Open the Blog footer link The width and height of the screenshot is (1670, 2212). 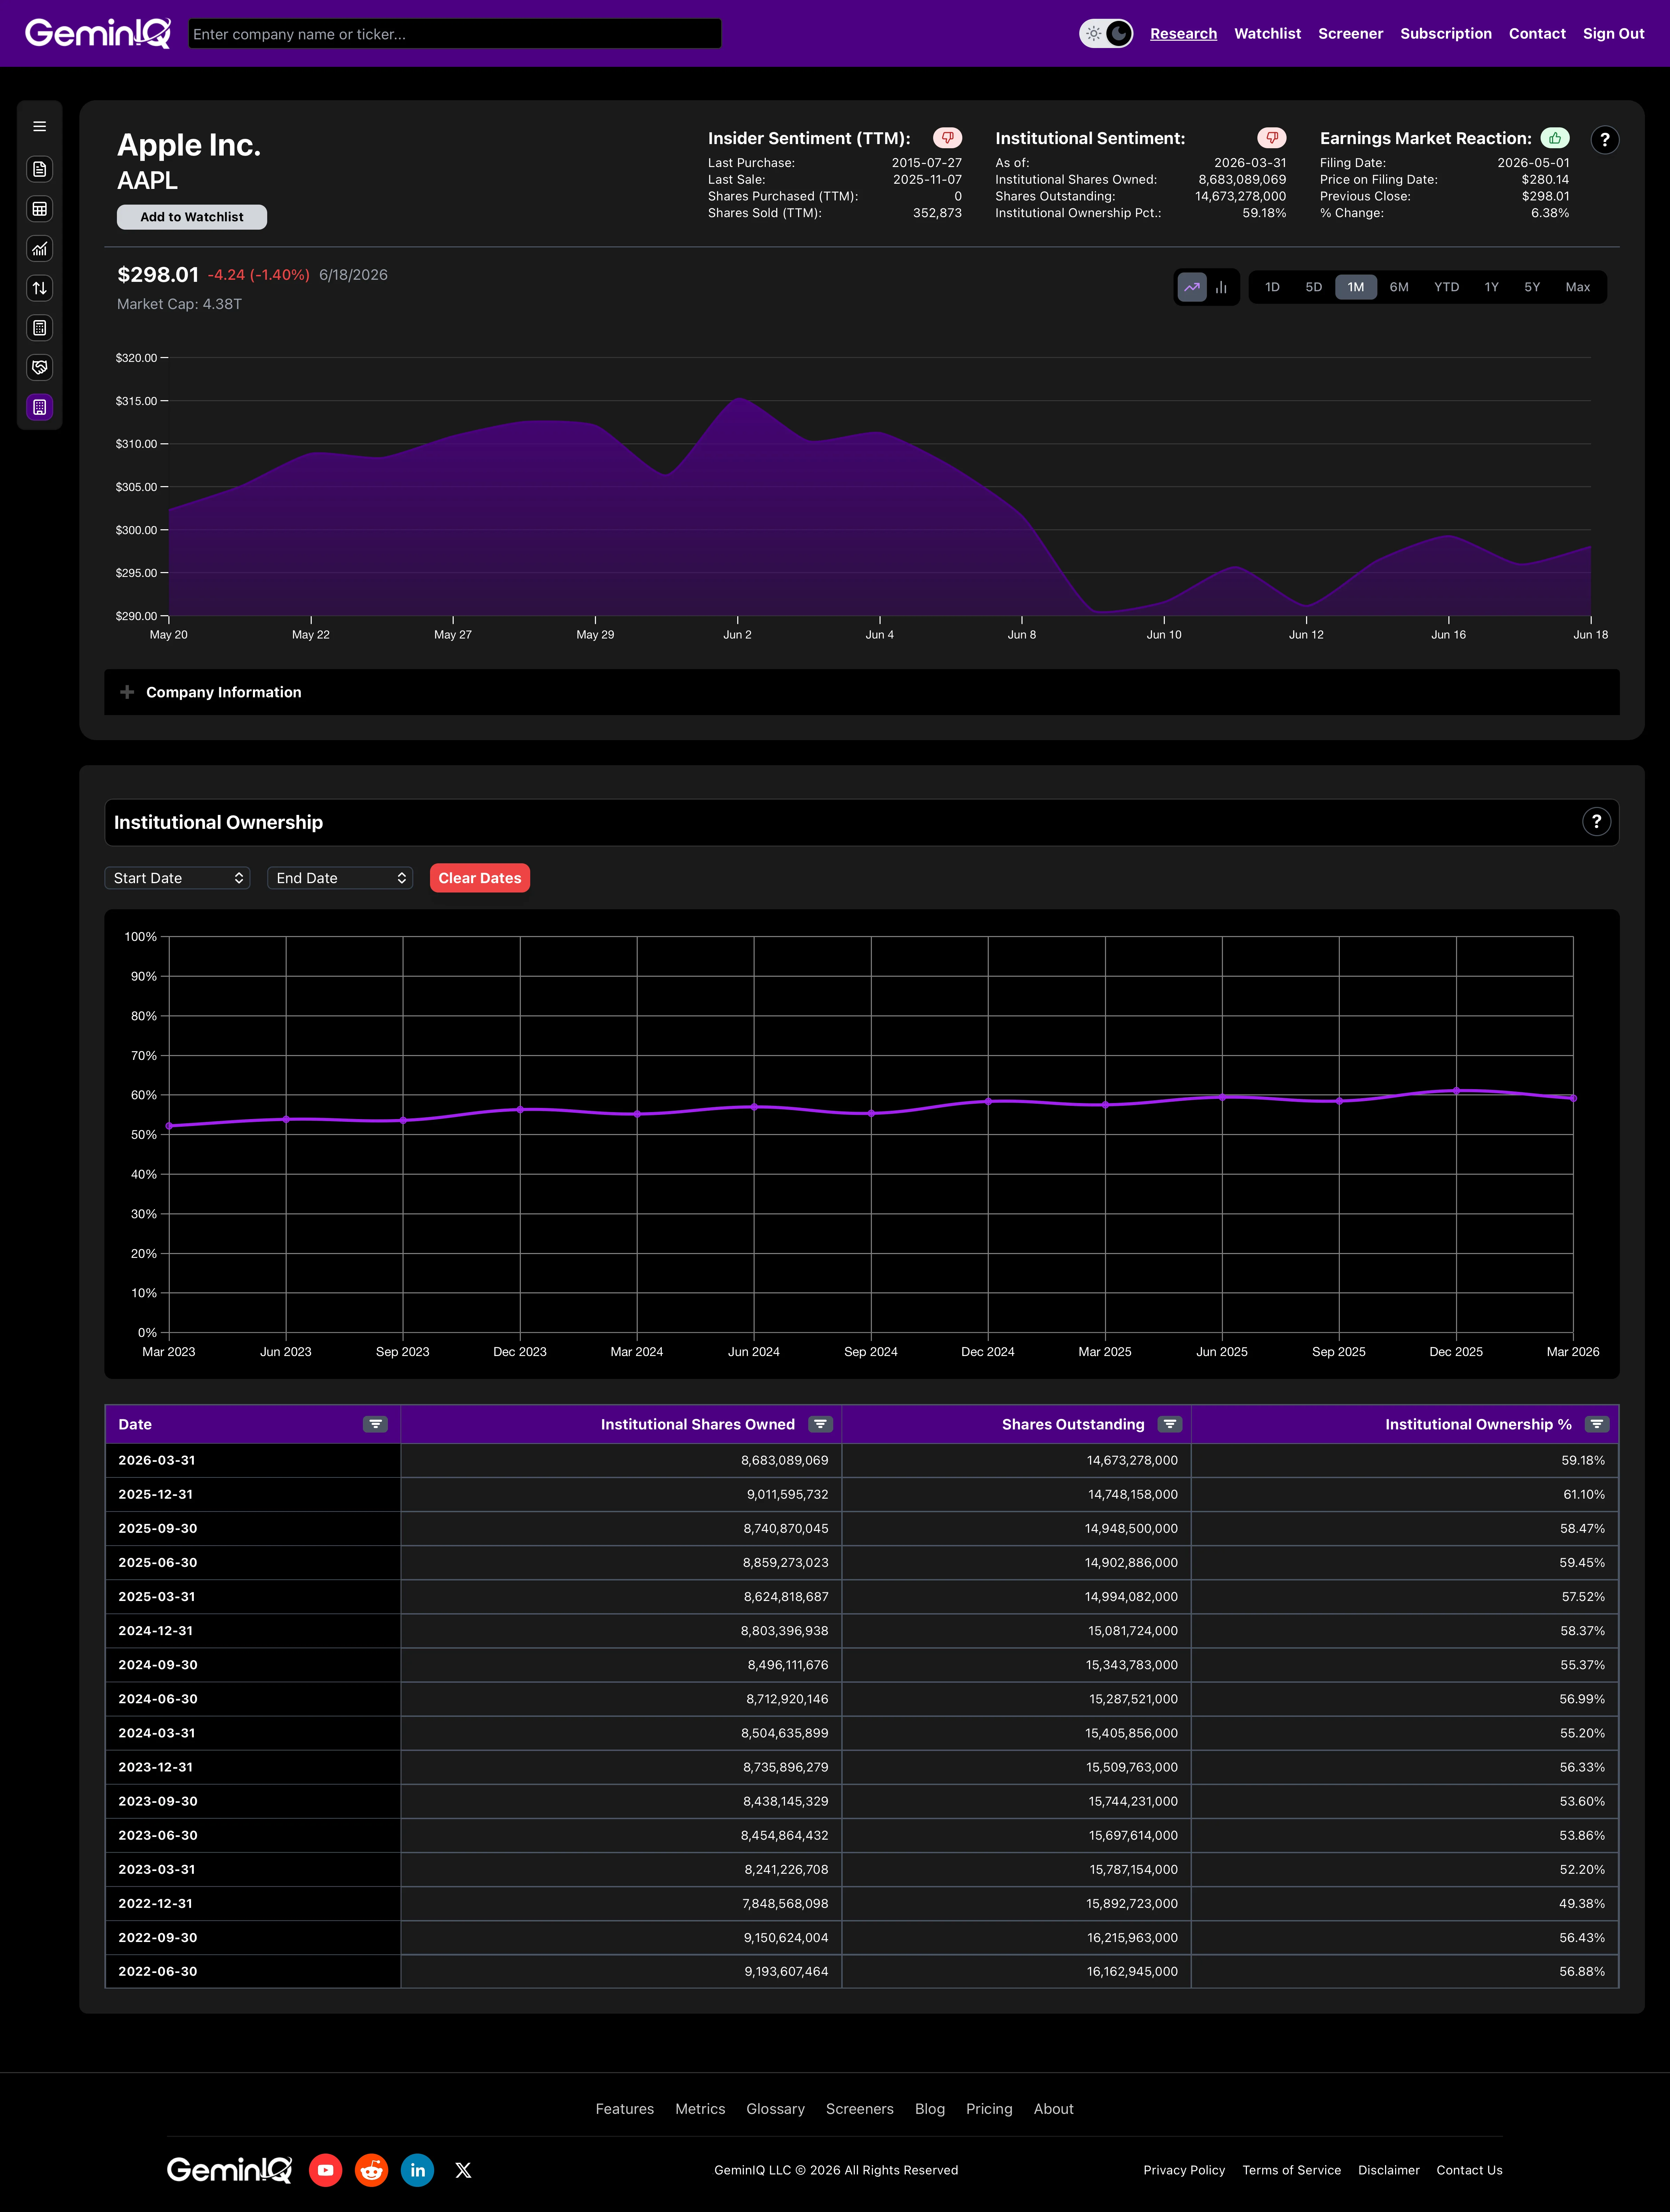[930, 2109]
